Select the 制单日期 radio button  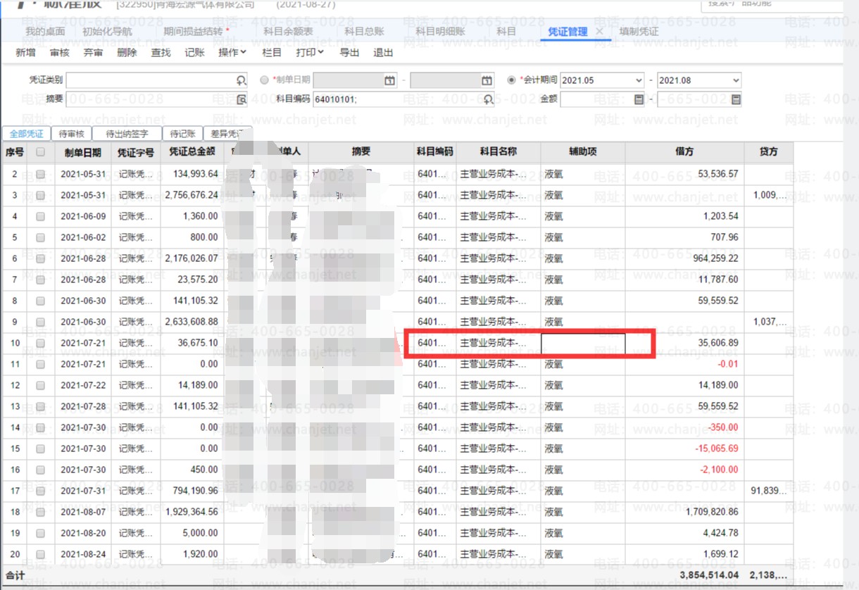(x=265, y=80)
